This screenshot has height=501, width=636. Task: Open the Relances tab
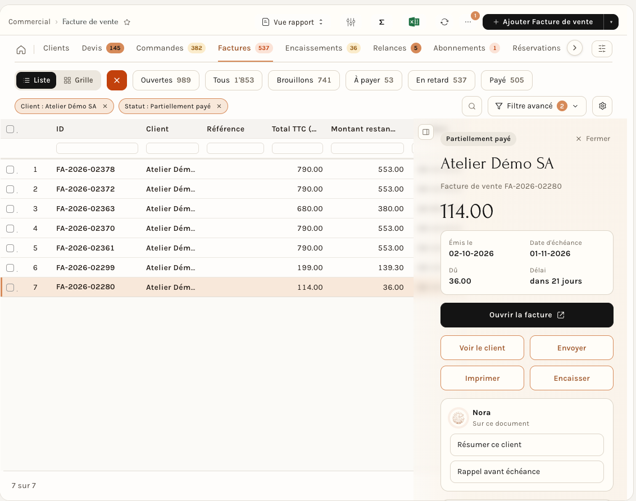tap(397, 48)
